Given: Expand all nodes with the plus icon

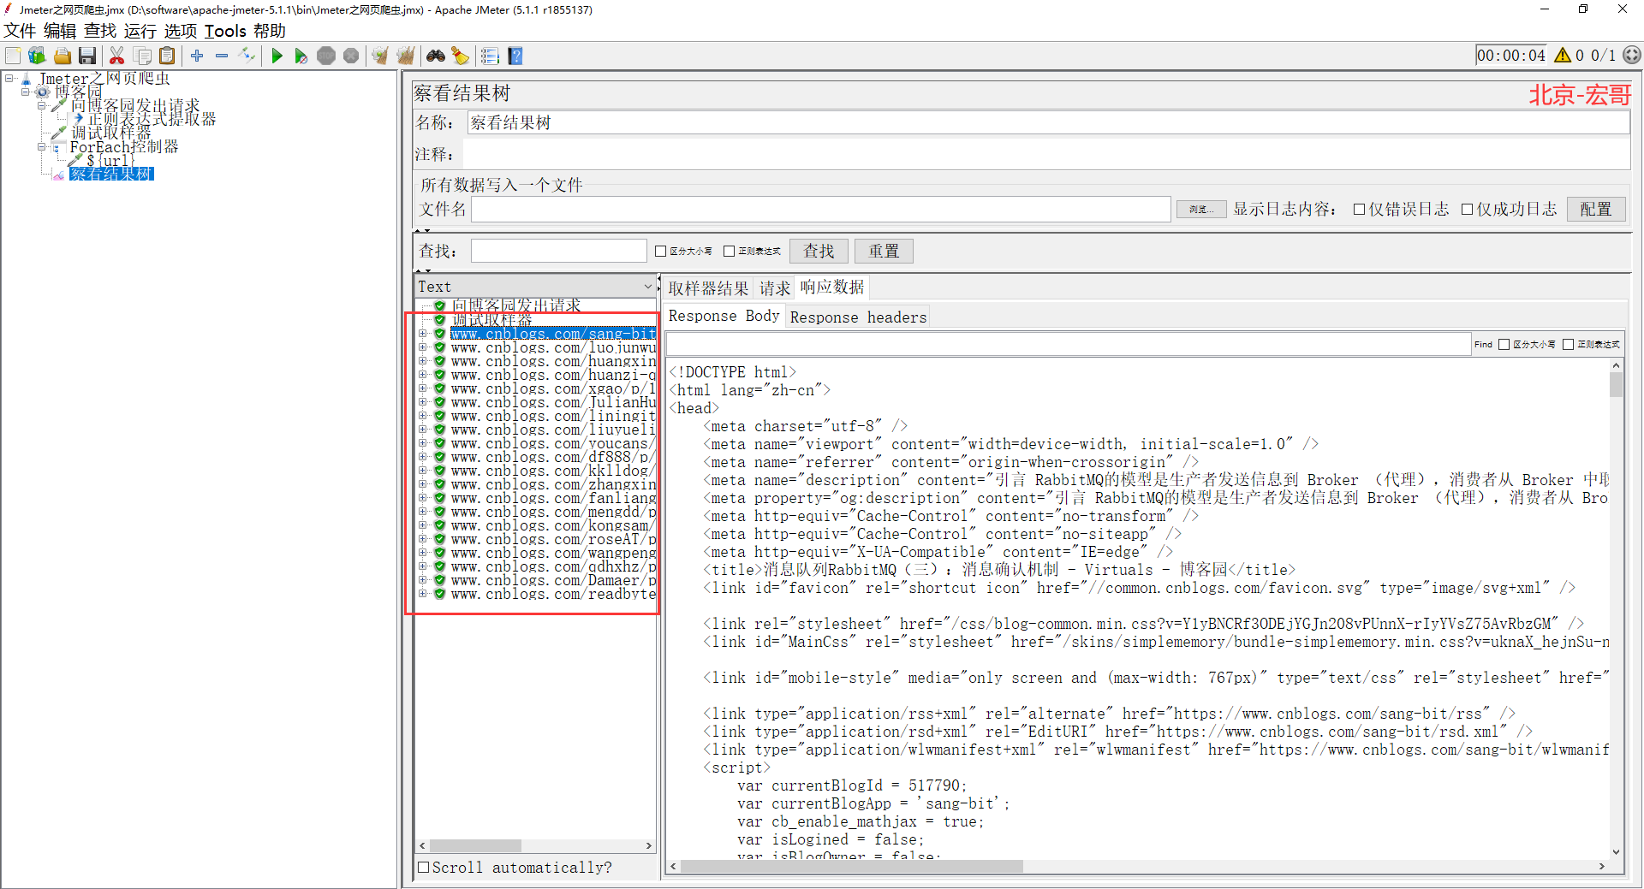Looking at the screenshot, I should pyautogui.click(x=197, y=56).
